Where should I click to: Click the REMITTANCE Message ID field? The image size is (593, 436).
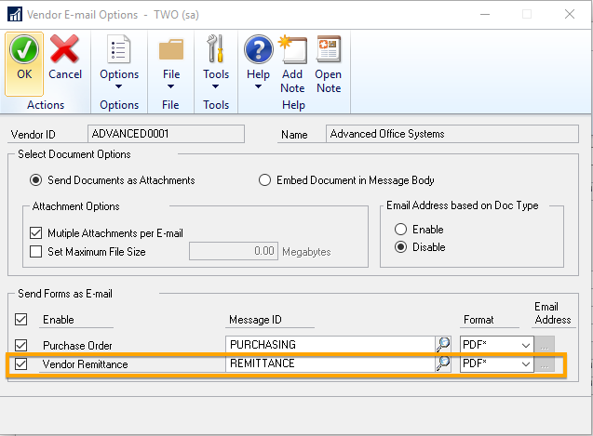pos(330,363)
